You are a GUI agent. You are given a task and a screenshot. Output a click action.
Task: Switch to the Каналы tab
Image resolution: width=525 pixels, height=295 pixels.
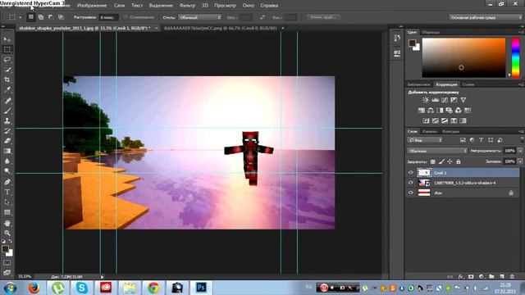tap(430, 131)
